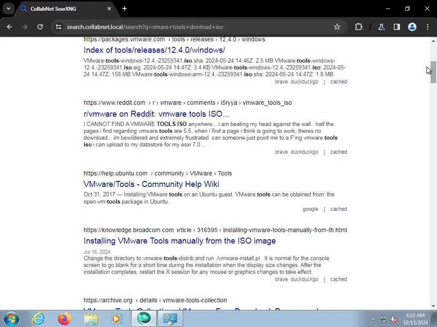Screen dimensions: 437x327
Task: Click 'Jul 16, 2024' date text
Action: pyautogui.click(x=97, y=252)
